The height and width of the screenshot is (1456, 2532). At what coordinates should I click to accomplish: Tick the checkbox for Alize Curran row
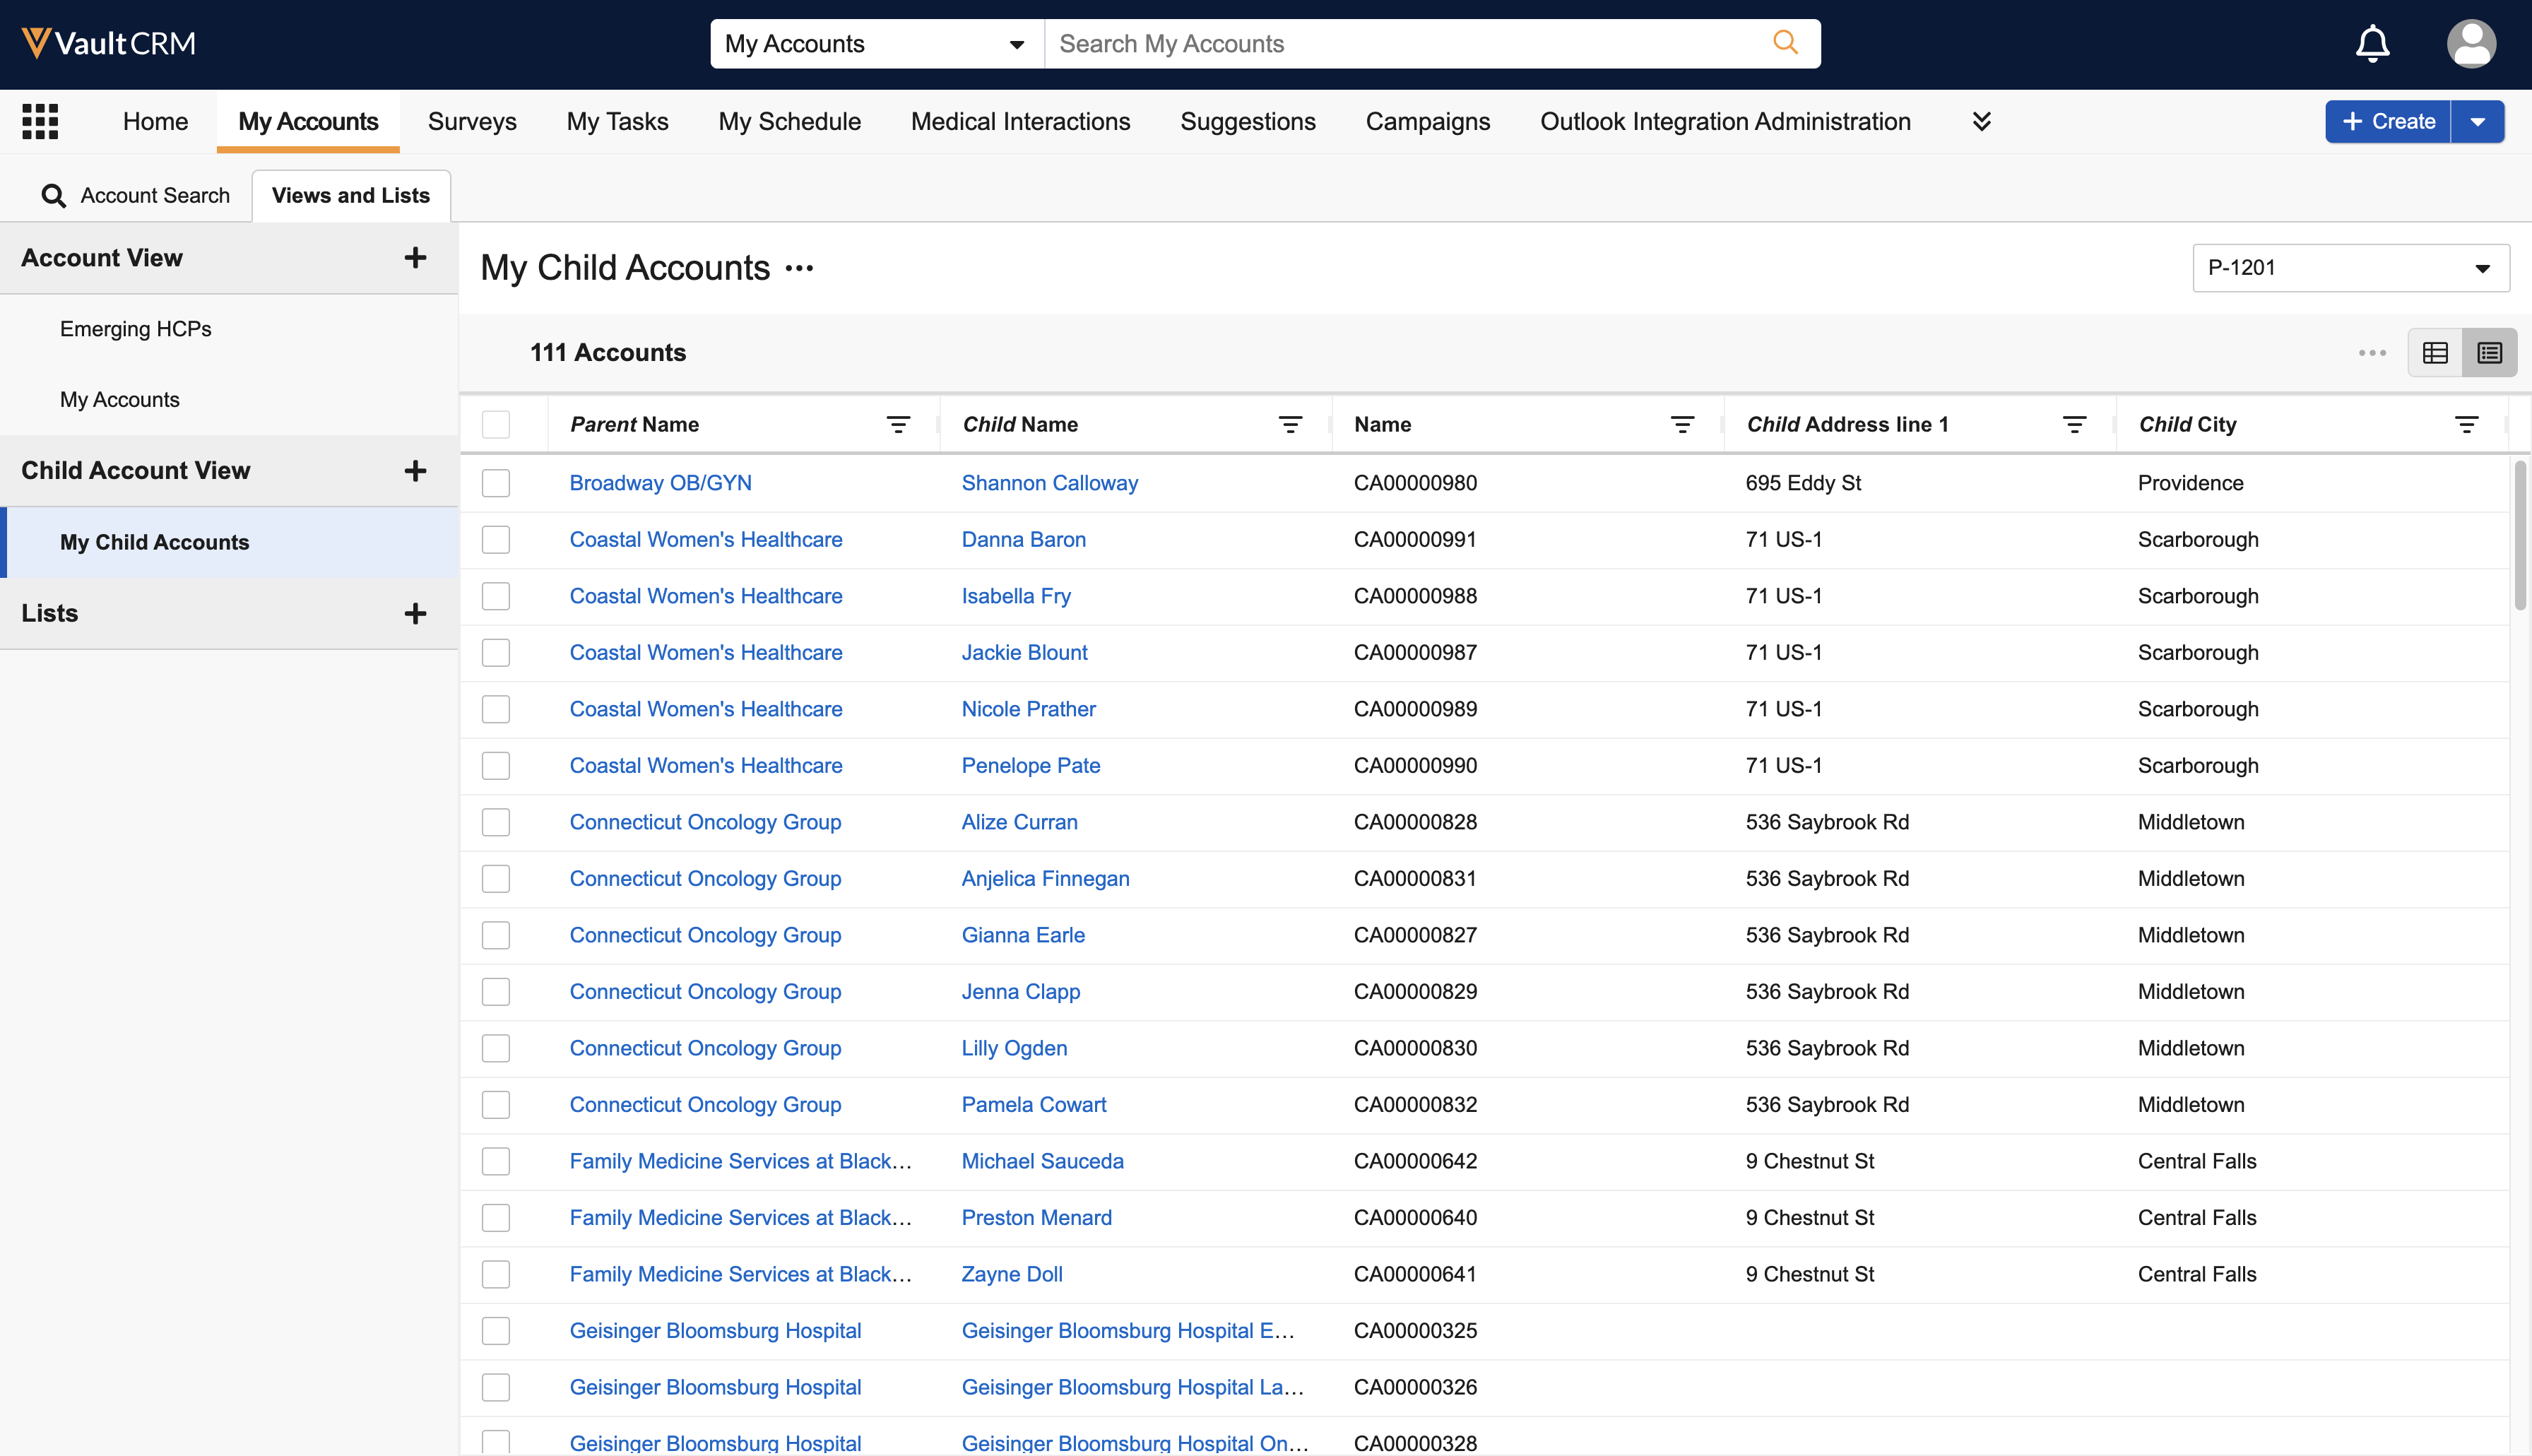coord(496,822)
